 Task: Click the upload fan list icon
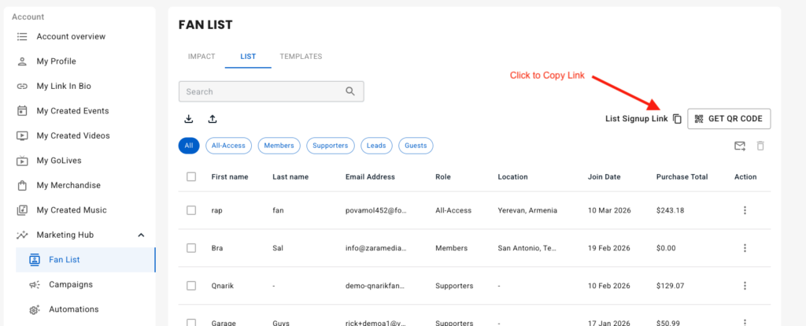213,119
